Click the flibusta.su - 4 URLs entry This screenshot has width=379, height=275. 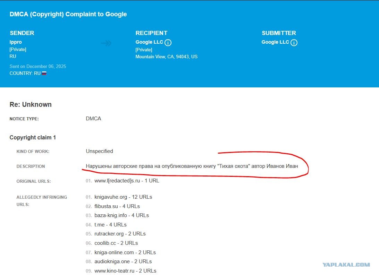click(117, 206)
